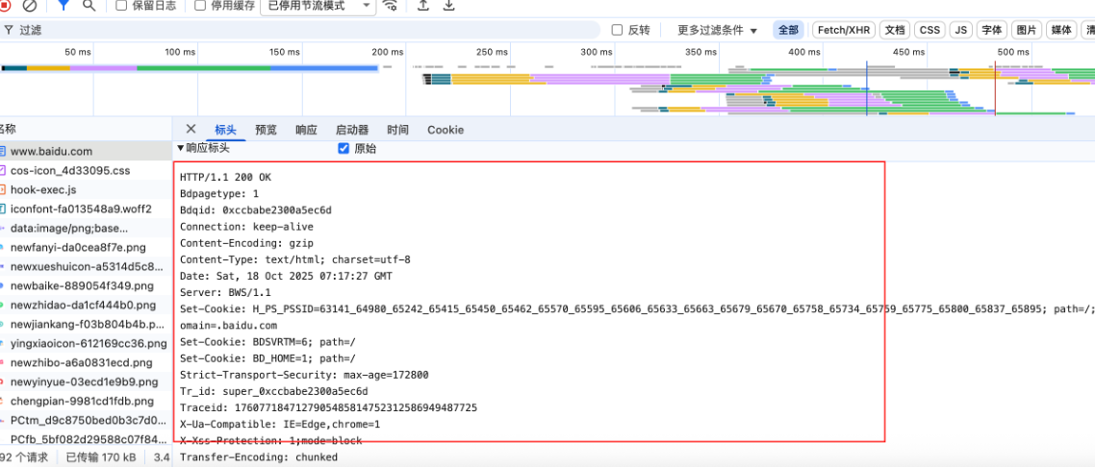Select the data:image/png;base... request
Screen dimensions: 1095x467
point(86,228)
